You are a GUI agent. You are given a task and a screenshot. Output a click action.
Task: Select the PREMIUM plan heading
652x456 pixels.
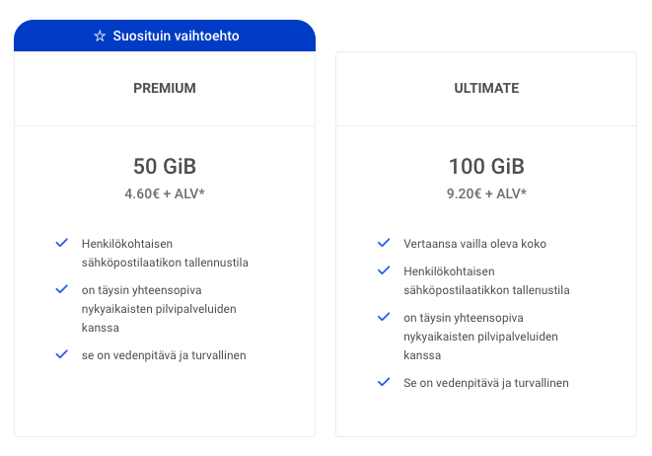click(165, 88)
